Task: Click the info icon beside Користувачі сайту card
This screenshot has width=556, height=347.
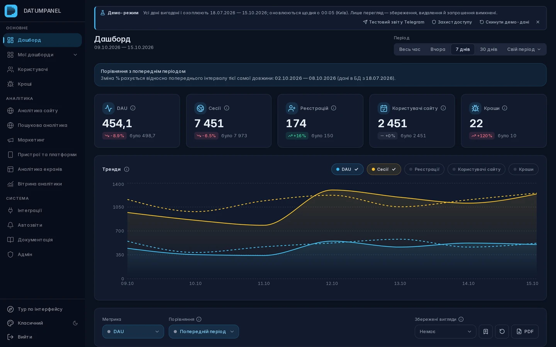Action: [x=443, y=108]
